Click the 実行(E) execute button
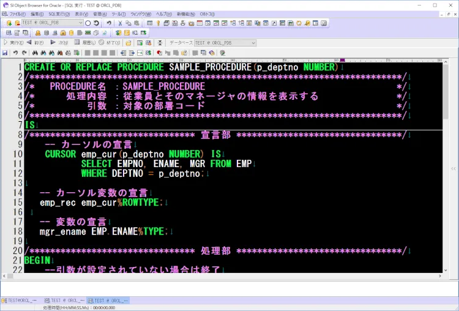 coord(13,43)
